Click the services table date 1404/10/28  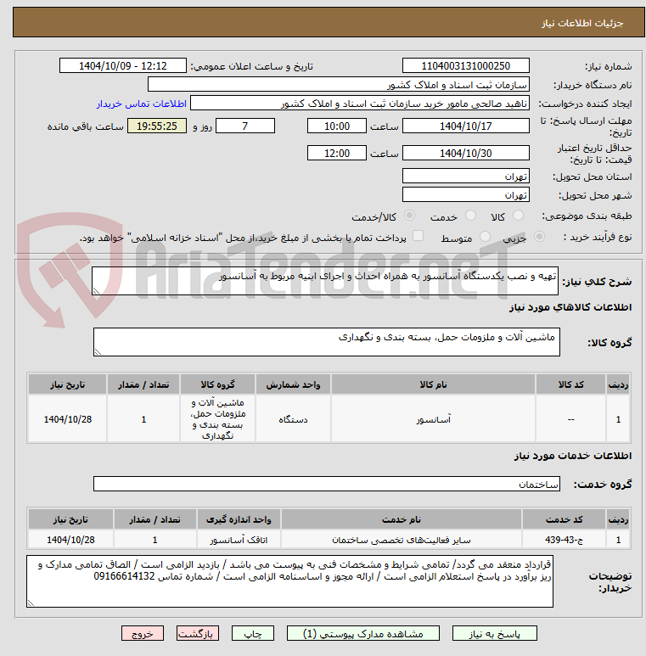[70, 540]
